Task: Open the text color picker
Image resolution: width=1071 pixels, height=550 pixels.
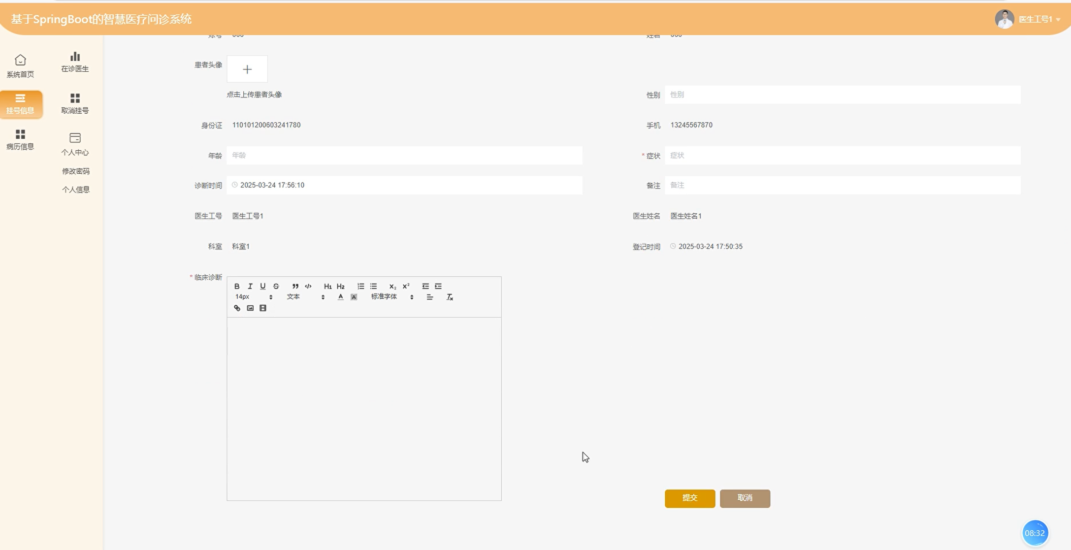Action: click(340, 297)
